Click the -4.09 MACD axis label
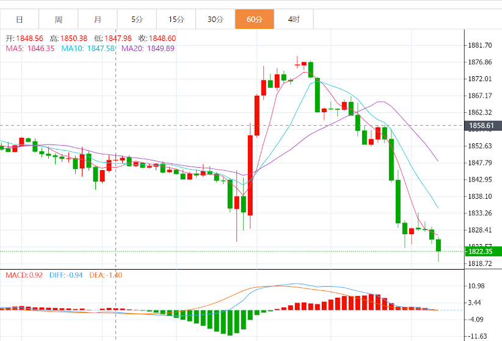Viewport: 502px width, 341px height. point(475,320)
